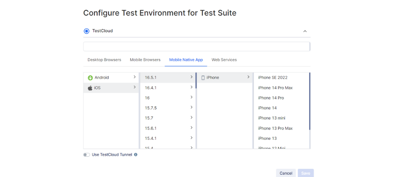Click the Save button
Image resolution: width=394 pixels, height=177 pixels.
pos(306,173)
